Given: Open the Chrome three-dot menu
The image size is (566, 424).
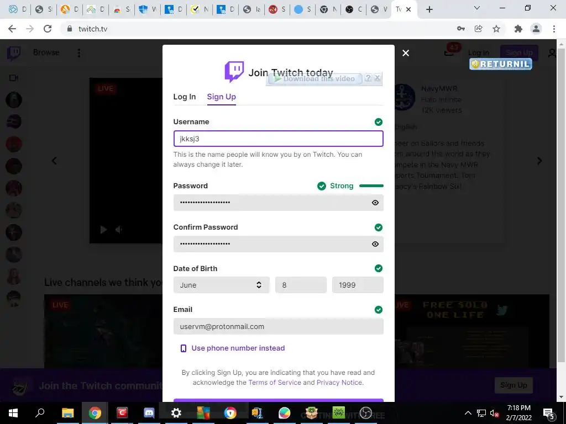Looking at the screenshot, I should tap(554, 29).
